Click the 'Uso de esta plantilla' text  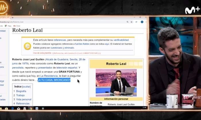pos(42,53)
